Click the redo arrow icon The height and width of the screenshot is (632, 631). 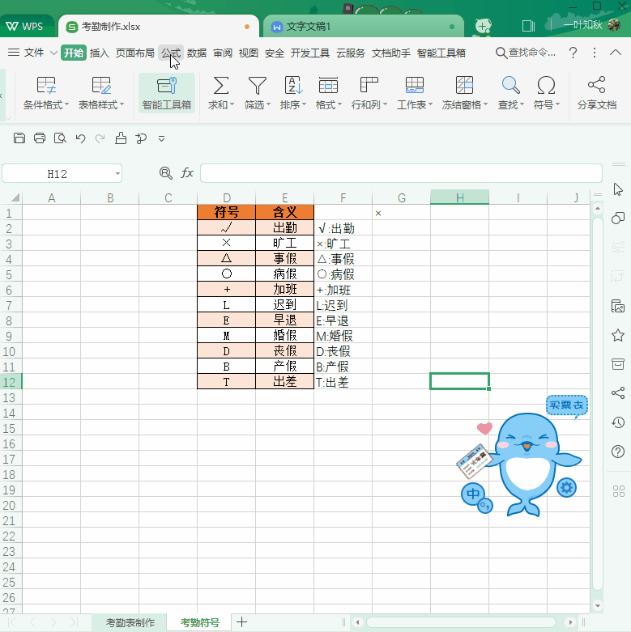[100, 138]
